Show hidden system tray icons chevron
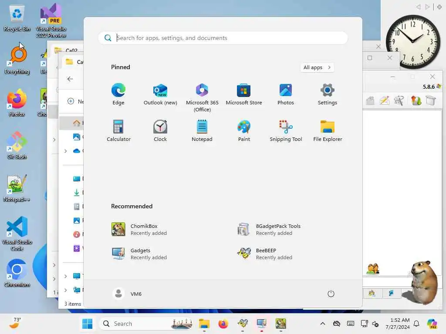The height and width of the screenshot is (334, 446). point(323,324)
